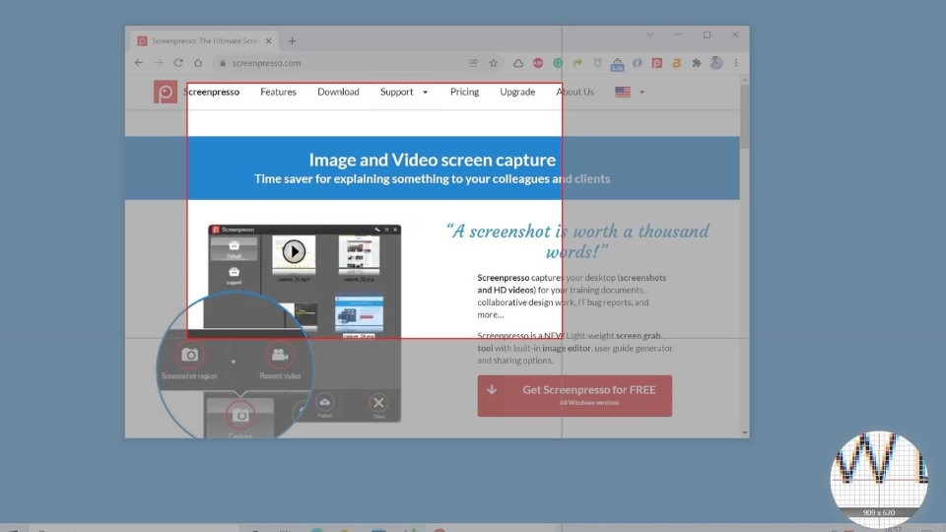Open the Extensions puzzle piece menu
946x532 pixels.
697,63
